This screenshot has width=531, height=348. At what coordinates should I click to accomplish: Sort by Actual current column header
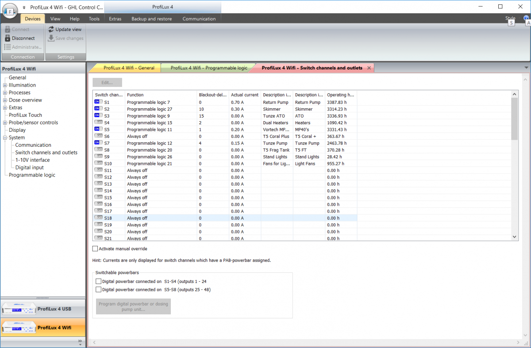[245, 95]
